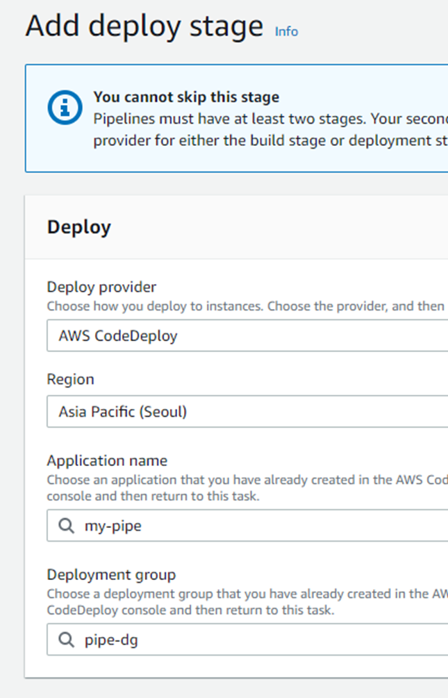Click the search icon in the Deployment group field
Image resolution: width=448 pixels, height=698 pixels.
click(67, 640)
